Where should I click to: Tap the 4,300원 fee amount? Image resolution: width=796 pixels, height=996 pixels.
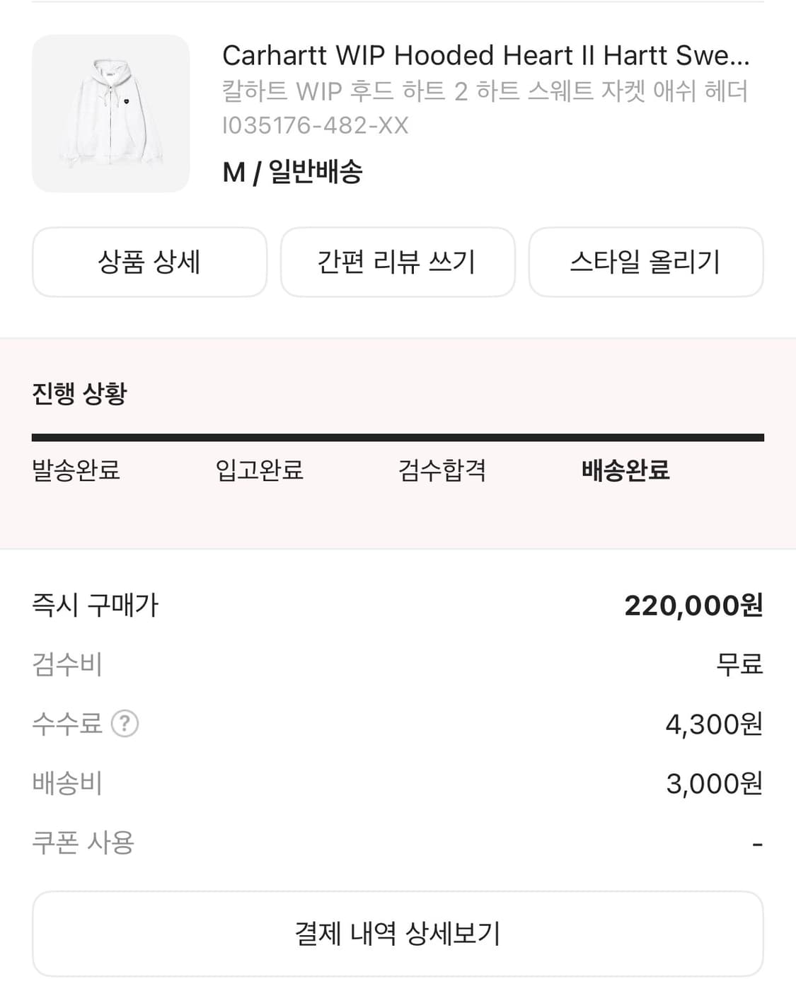click(714, 724)
